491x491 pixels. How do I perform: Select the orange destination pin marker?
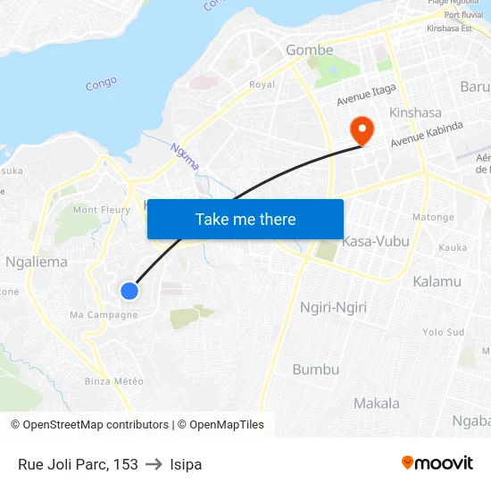click(362, 131)
